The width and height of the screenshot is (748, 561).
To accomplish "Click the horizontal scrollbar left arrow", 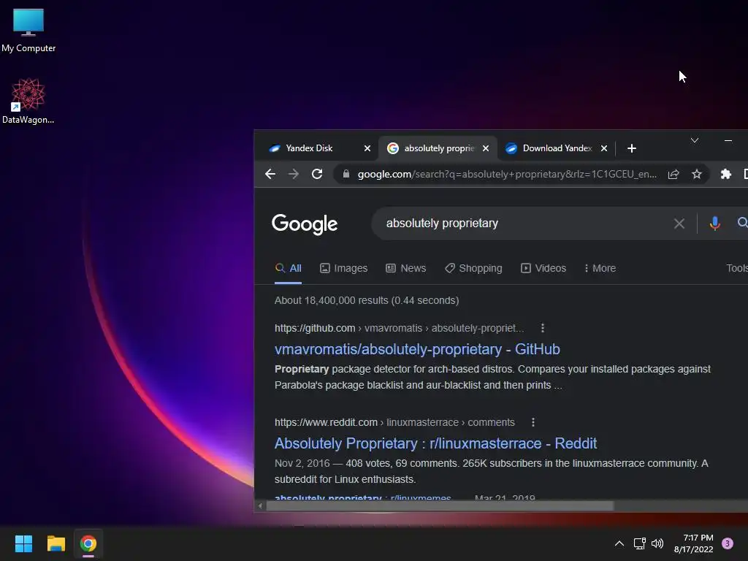I will pos(260,505).
